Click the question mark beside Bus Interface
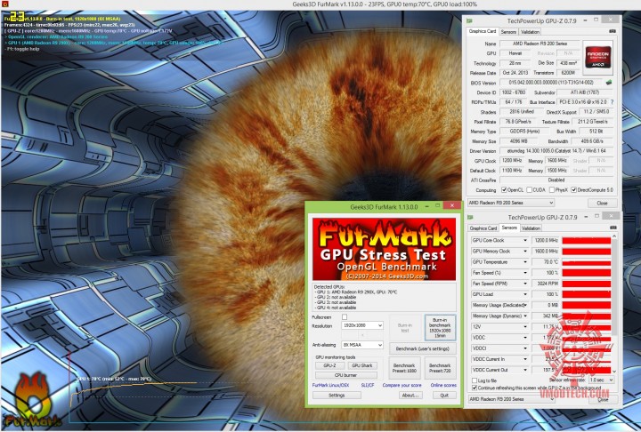Image resolution: width=641 pixels, height=432 pixels. (x=612, y=101)
